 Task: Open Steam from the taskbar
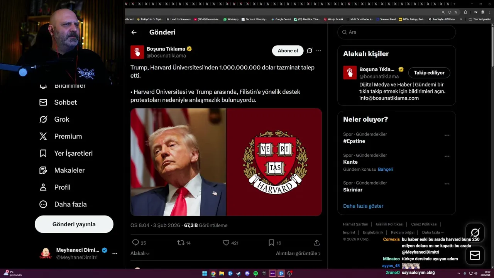(239, 273)
